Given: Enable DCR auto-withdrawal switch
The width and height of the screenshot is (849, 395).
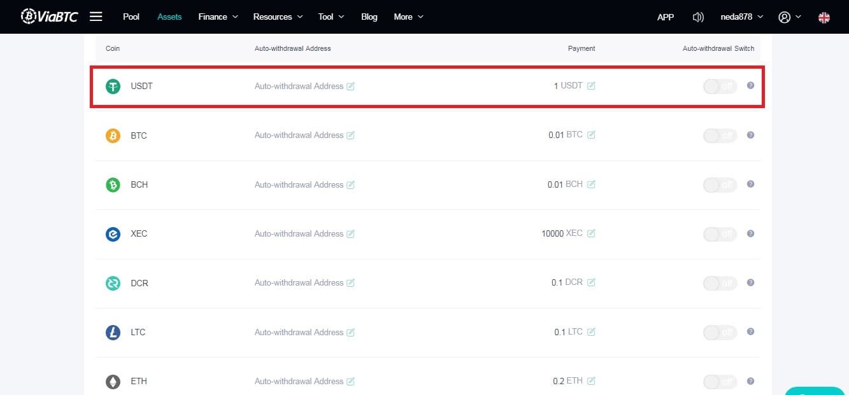Looking at the screenshot, I should point(720,283).
